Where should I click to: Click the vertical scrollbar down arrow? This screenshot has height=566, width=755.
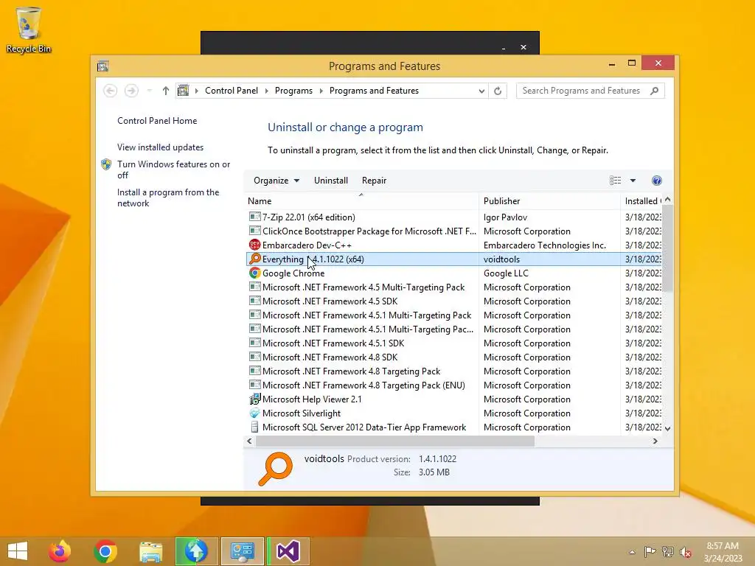tap(667, 428)
